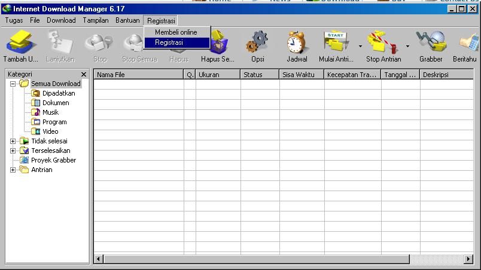Open the Mulai Antrian dropdown arrow

click(360, 46)
